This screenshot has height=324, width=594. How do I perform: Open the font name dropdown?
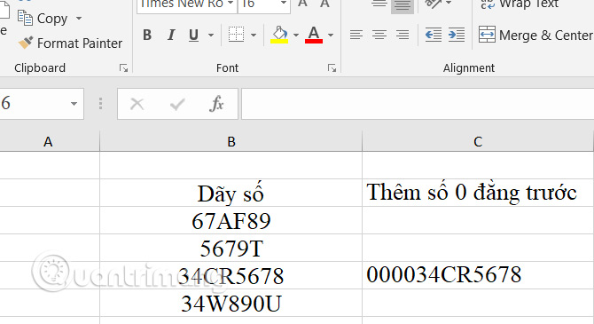tap(231, 4)
